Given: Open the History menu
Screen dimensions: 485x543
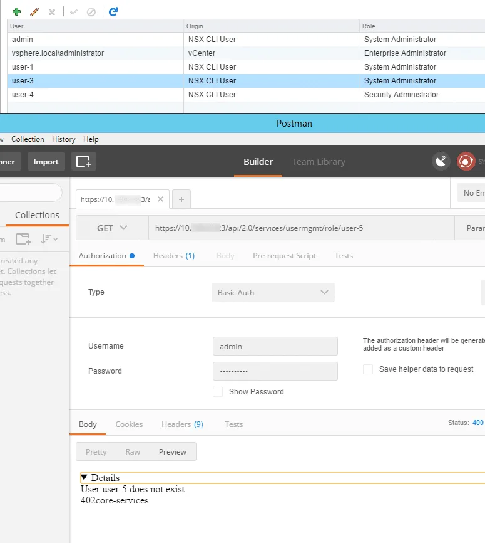Looking at the screenshot, I should point(63,139).
